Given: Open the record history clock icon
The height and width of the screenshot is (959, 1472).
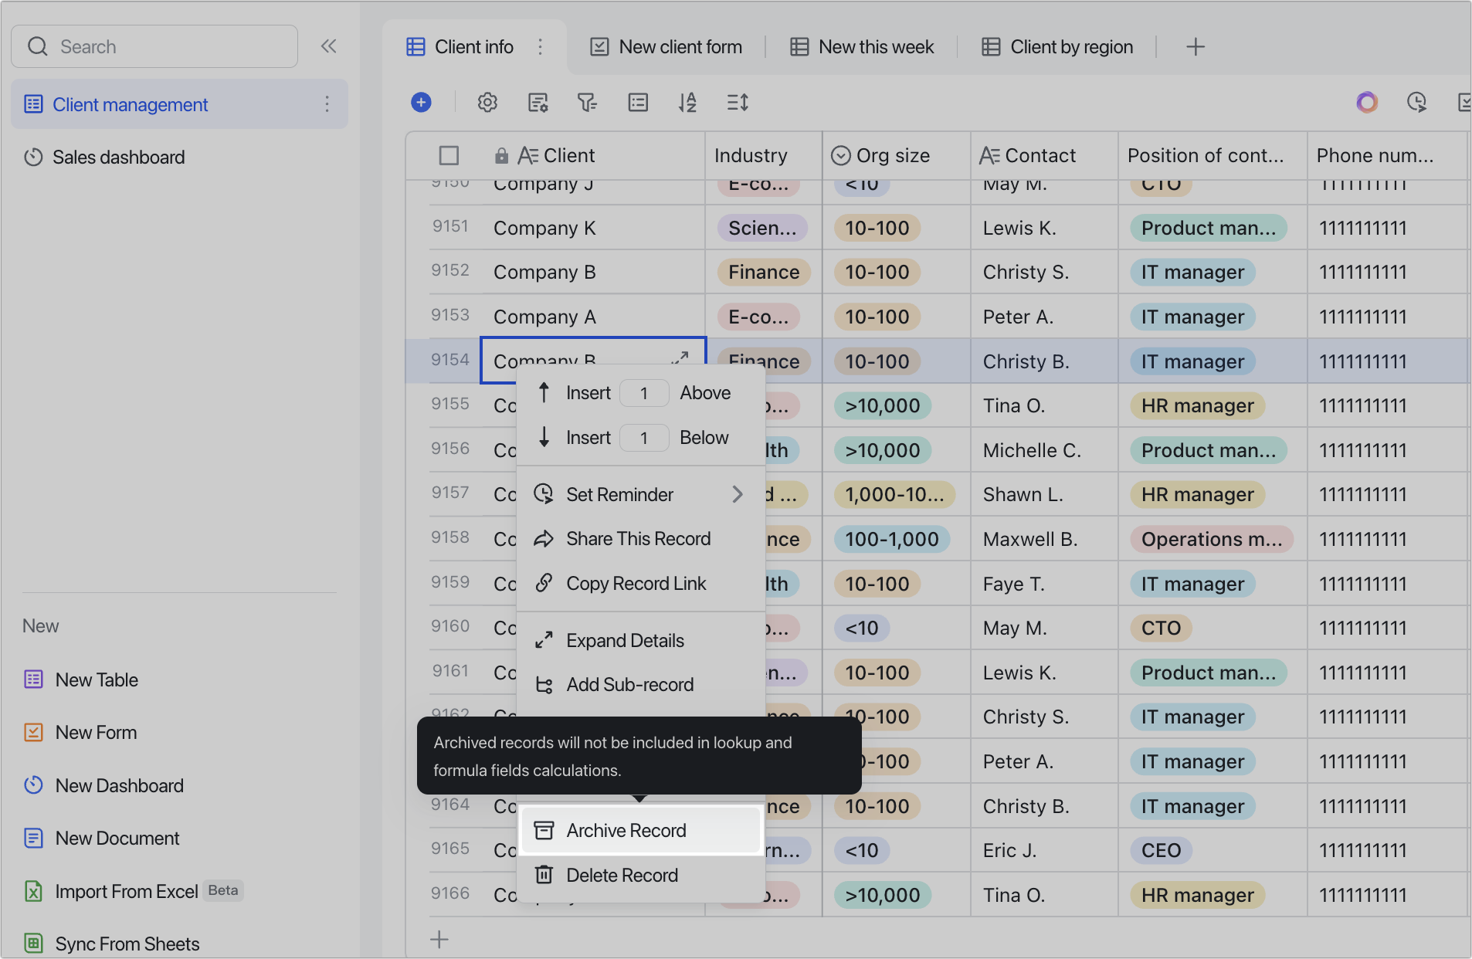Looking at the screenshot, I should click(x=1417, y=102).
